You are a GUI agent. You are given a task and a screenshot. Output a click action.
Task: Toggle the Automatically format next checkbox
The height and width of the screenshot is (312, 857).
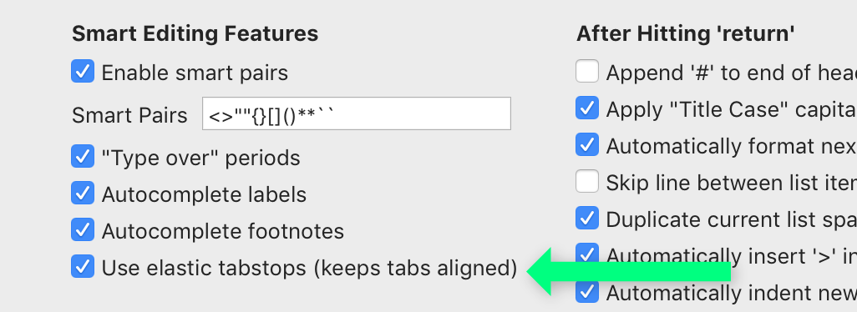click(x=587, y=144)
